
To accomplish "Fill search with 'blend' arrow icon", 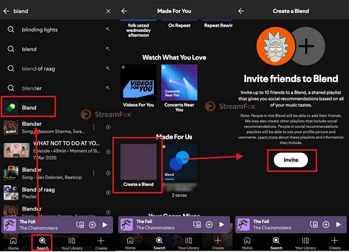I will pyautogui.click(x=108, y=49).
